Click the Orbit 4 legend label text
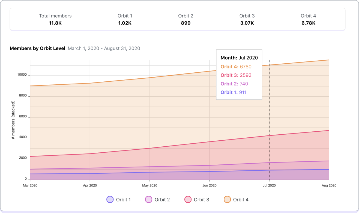Screen dimensions: 359x213 [241, 200]
